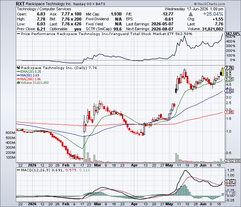Image resolution: width=241 pixels, height=207 pixels.
Task: Click the Jun label on MACD date axis
Action: click(x=203, y=204)
